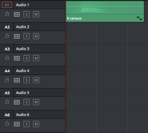Select the Audio 4 track name
Image resolution: width=148 pixels, height=133 pixels.
click(x=23, y=71)
